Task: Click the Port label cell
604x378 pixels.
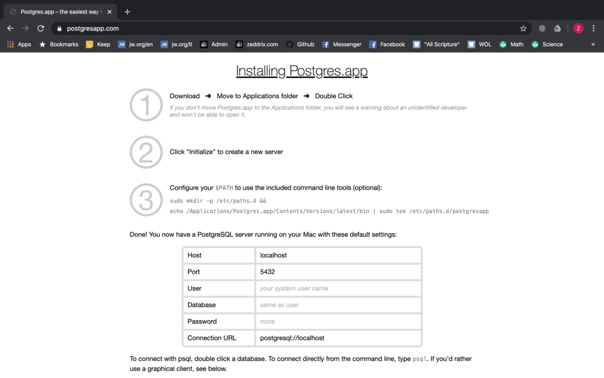Action: pos(218,272)
